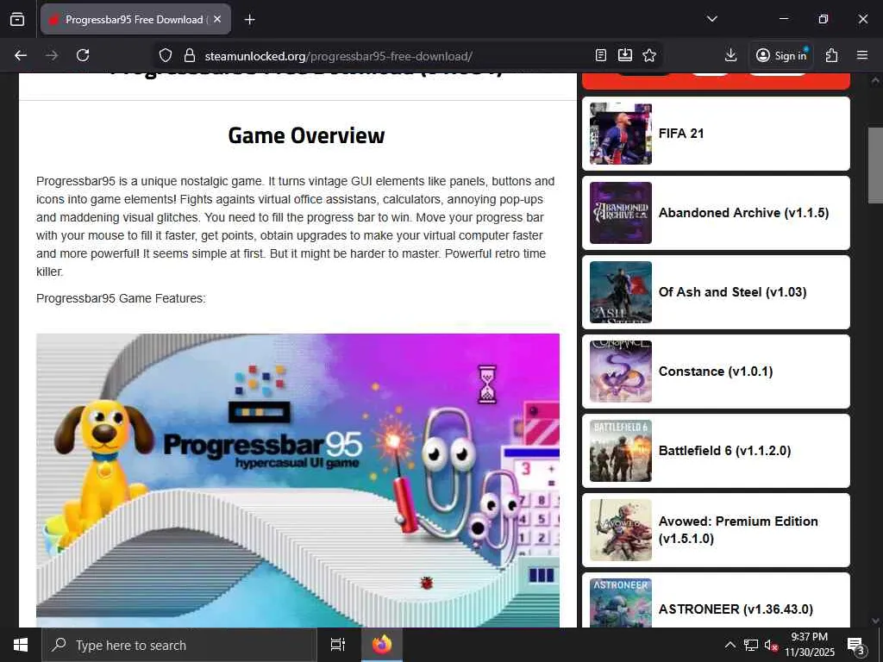Open Of Ash and Steel cover image
This screenshot has height=662, width=883.
point(621,292)
